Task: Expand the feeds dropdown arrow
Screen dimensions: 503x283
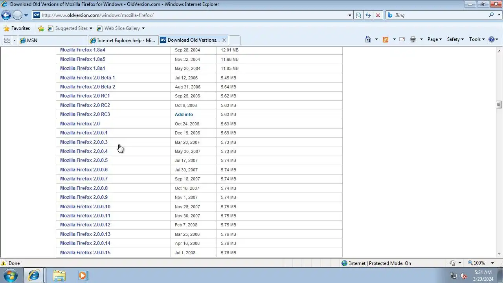Action: (394, 39)
